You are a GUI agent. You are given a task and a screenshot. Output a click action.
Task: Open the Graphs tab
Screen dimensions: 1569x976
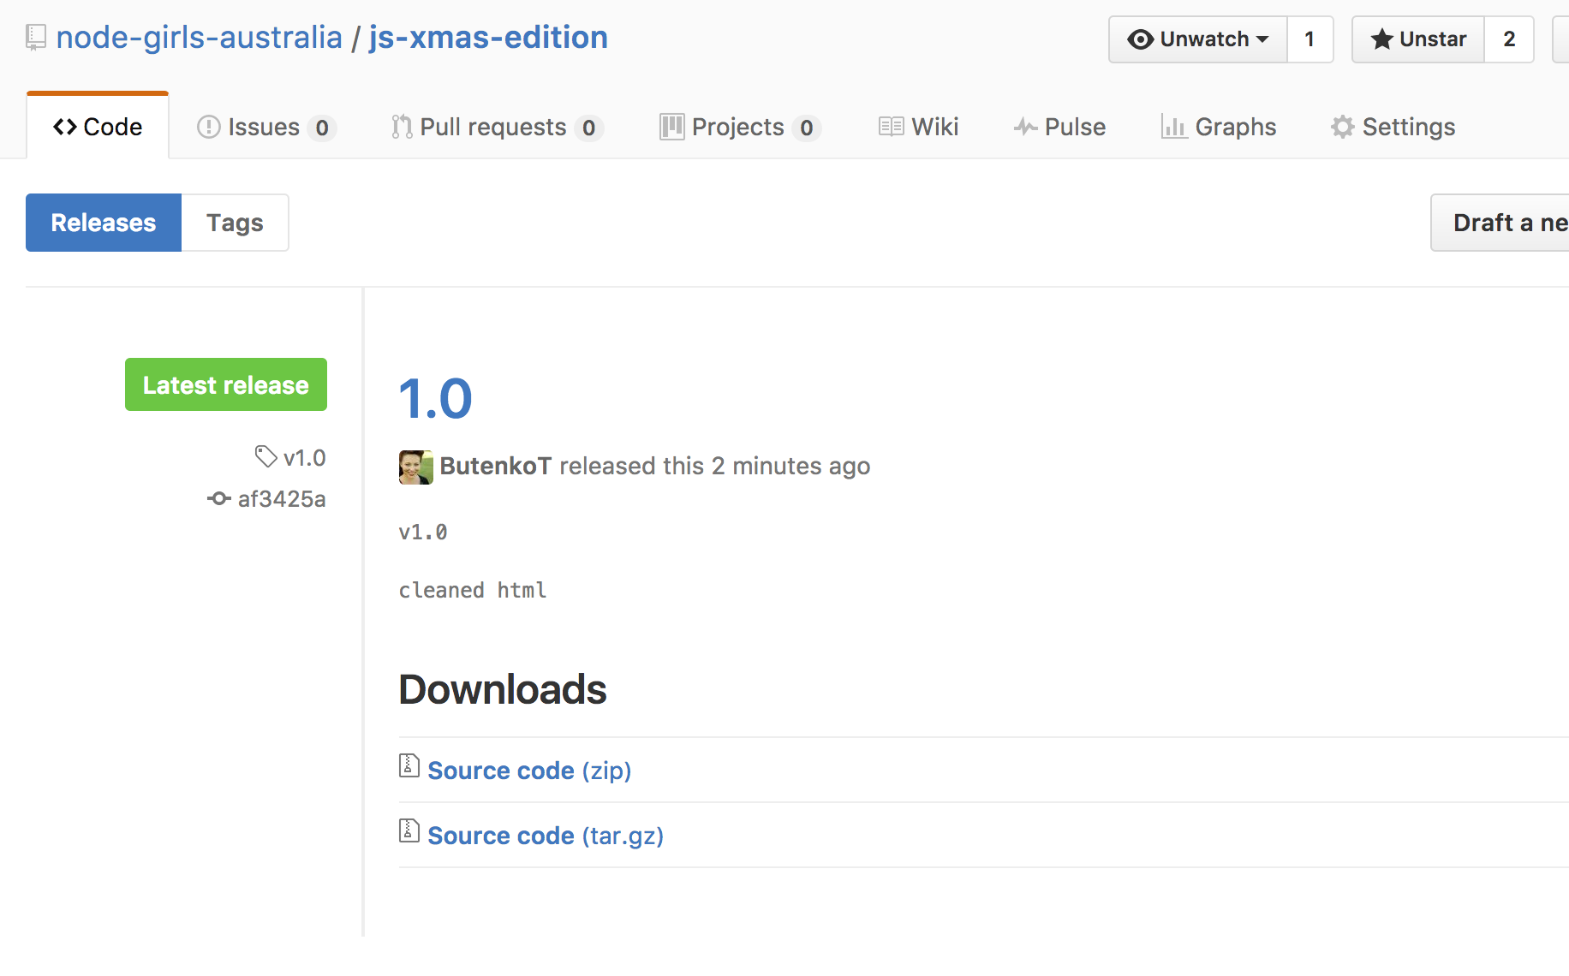(x=1219, y=127)
